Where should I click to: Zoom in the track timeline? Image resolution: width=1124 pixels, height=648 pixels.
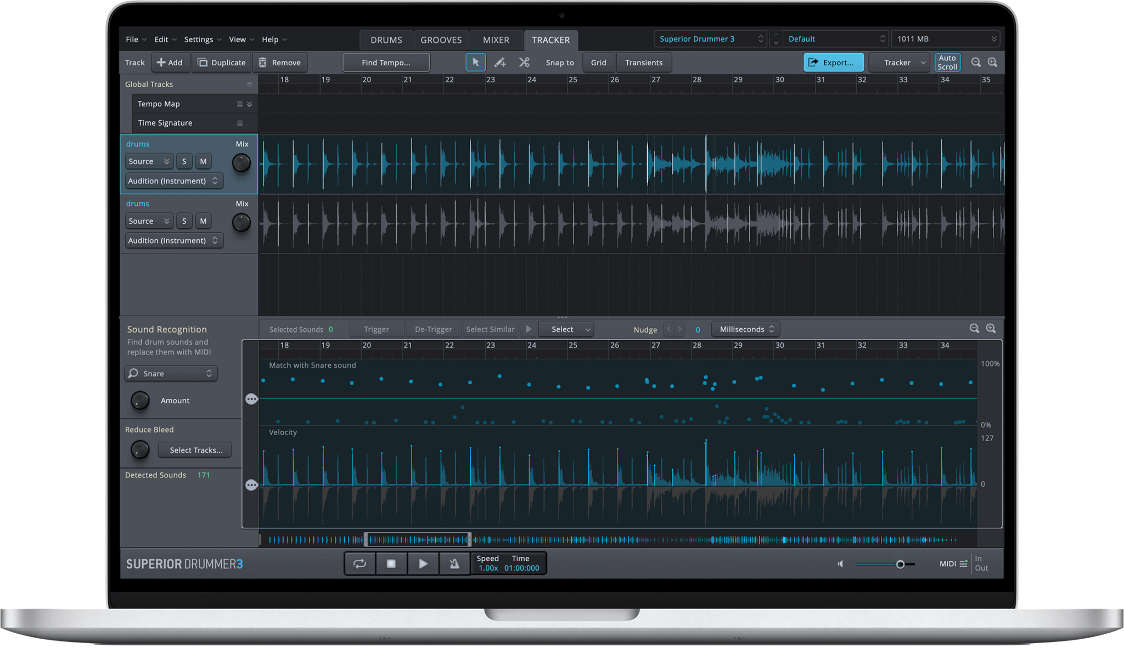click(993, 63)
